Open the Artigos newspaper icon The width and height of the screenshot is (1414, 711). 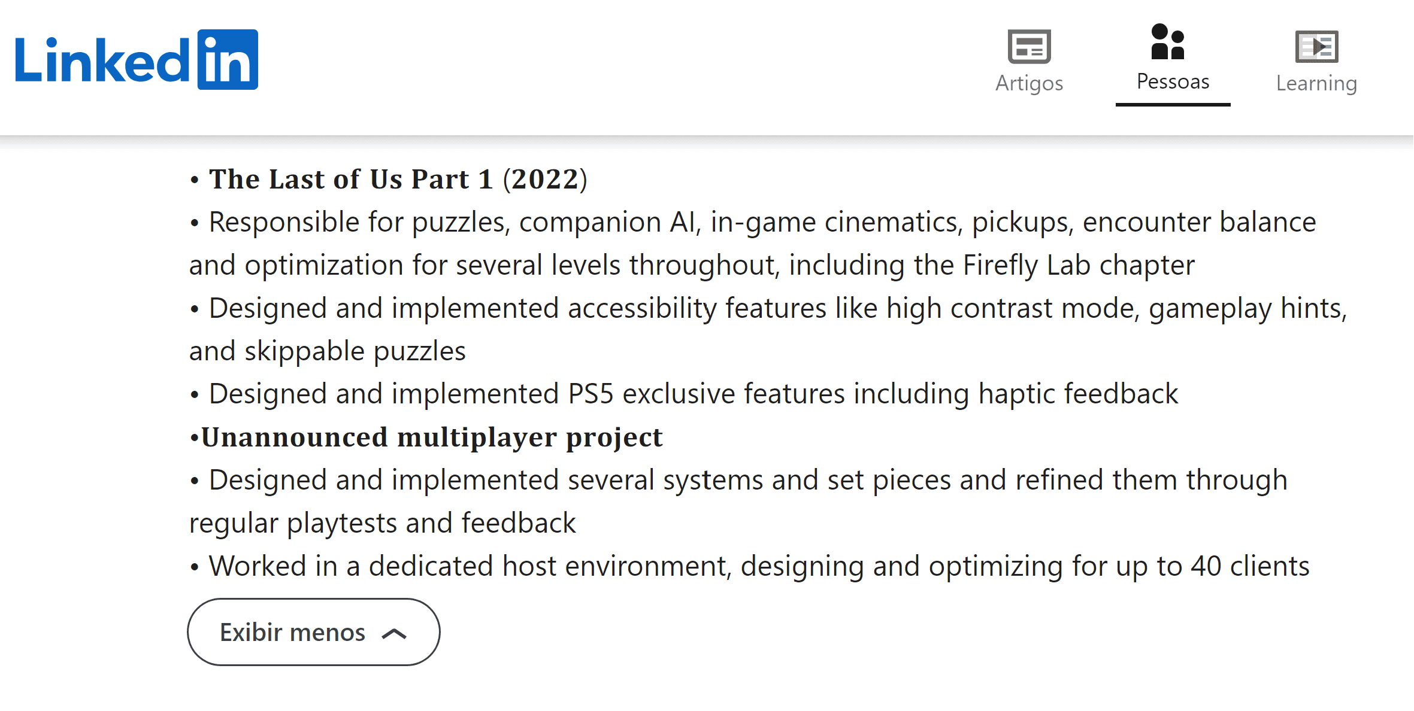pyautogui.click(x=1029, y=47)
